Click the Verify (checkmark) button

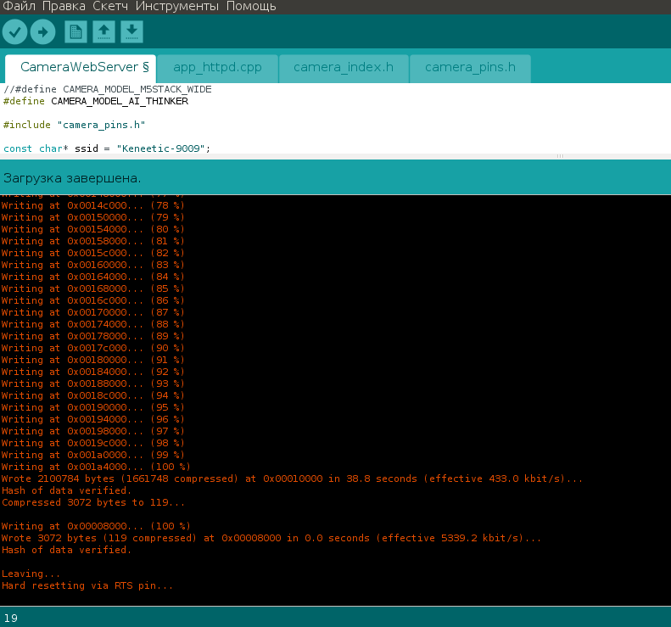click(x=14, y=32)
